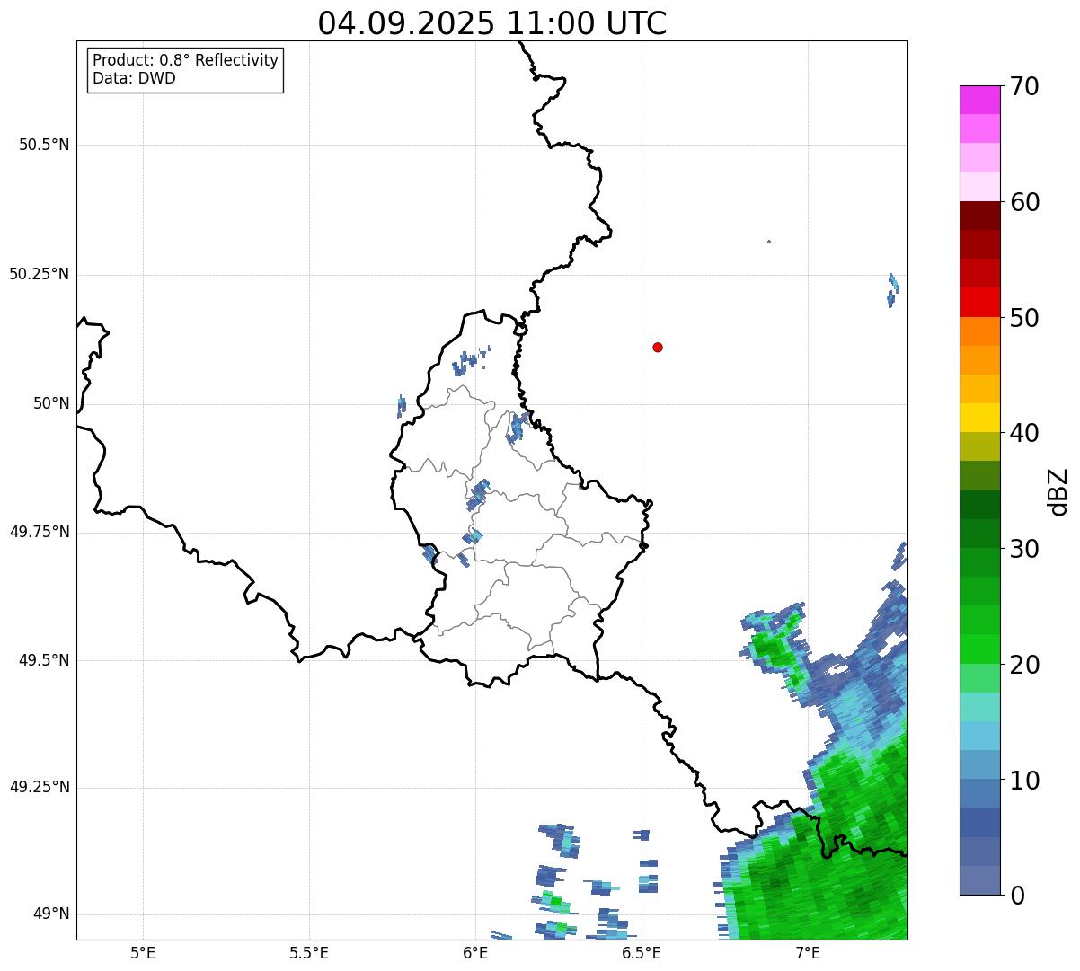
Task: Click the orange colorbar swatch at 50
Action: click(979, 331)
